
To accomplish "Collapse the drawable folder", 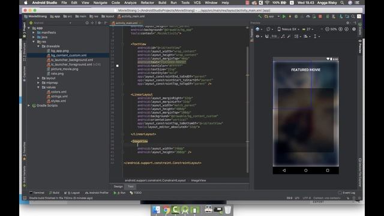I will 38,46.
